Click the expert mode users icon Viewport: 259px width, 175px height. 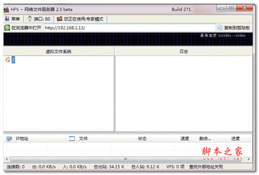pos(60,19)
